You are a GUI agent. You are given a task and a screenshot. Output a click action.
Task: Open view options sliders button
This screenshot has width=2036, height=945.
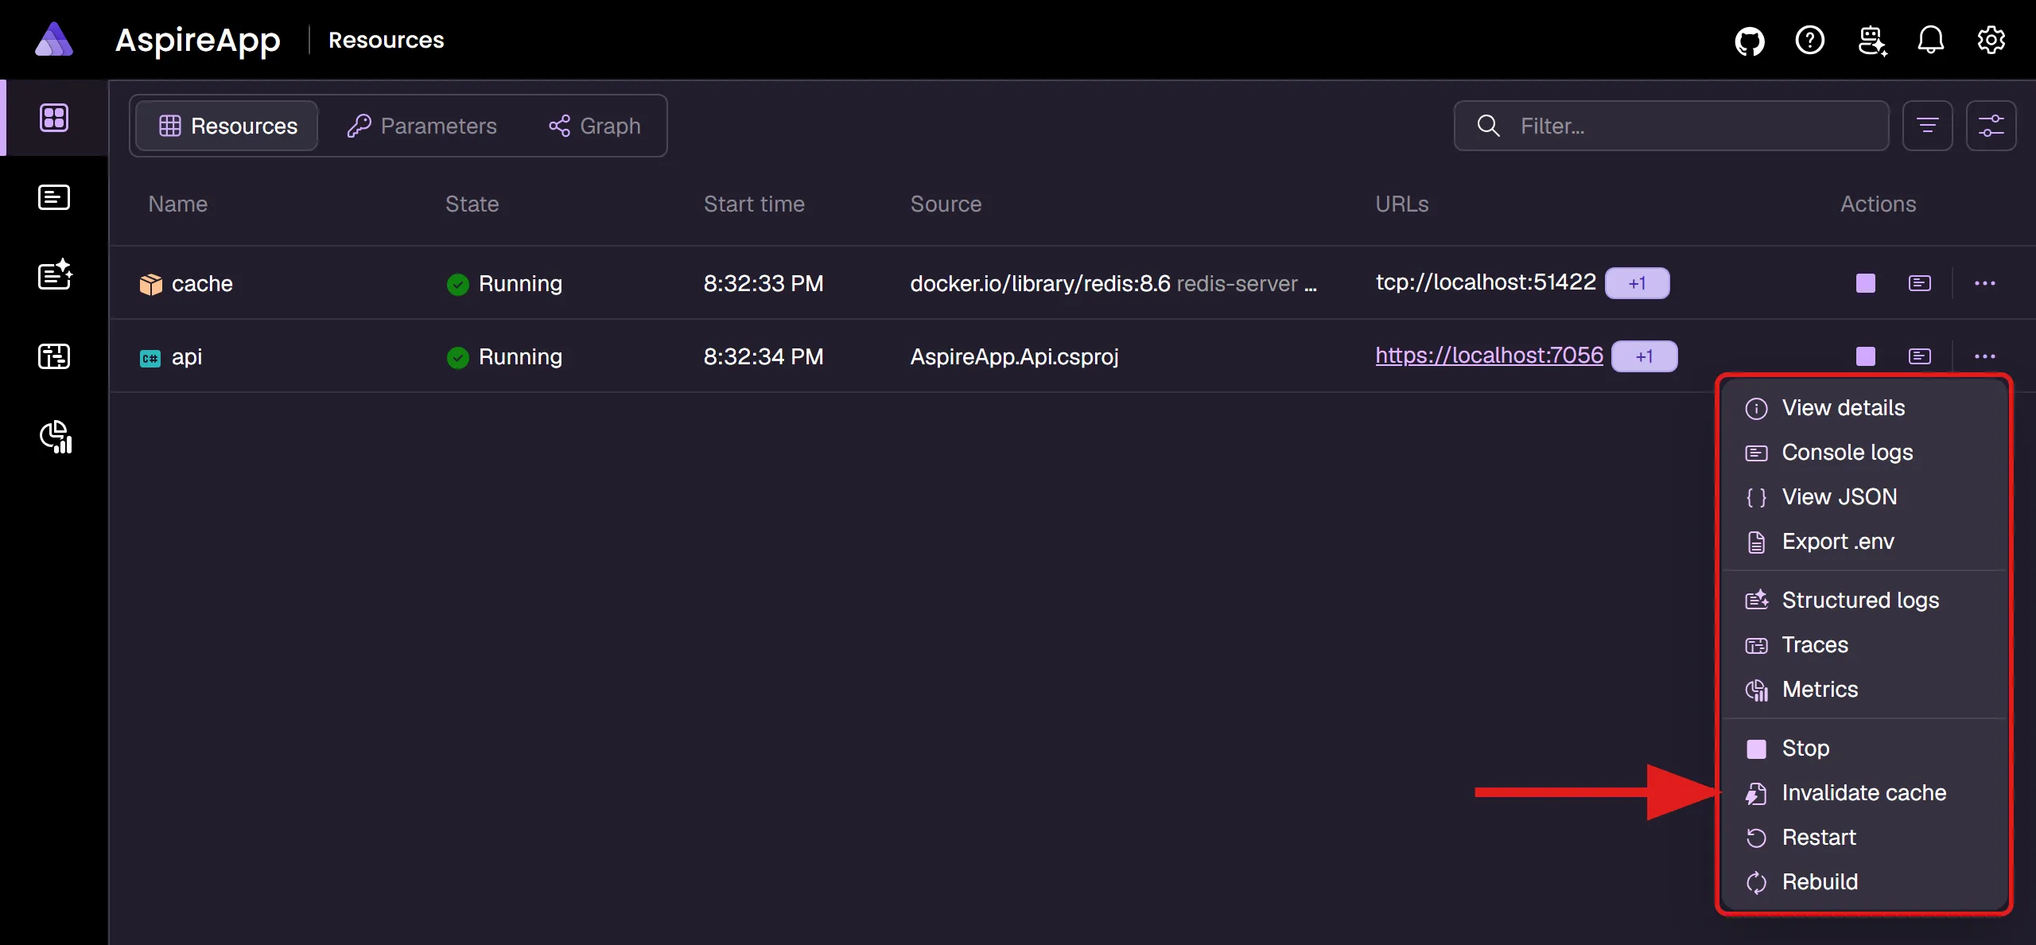coord(1991,126)
